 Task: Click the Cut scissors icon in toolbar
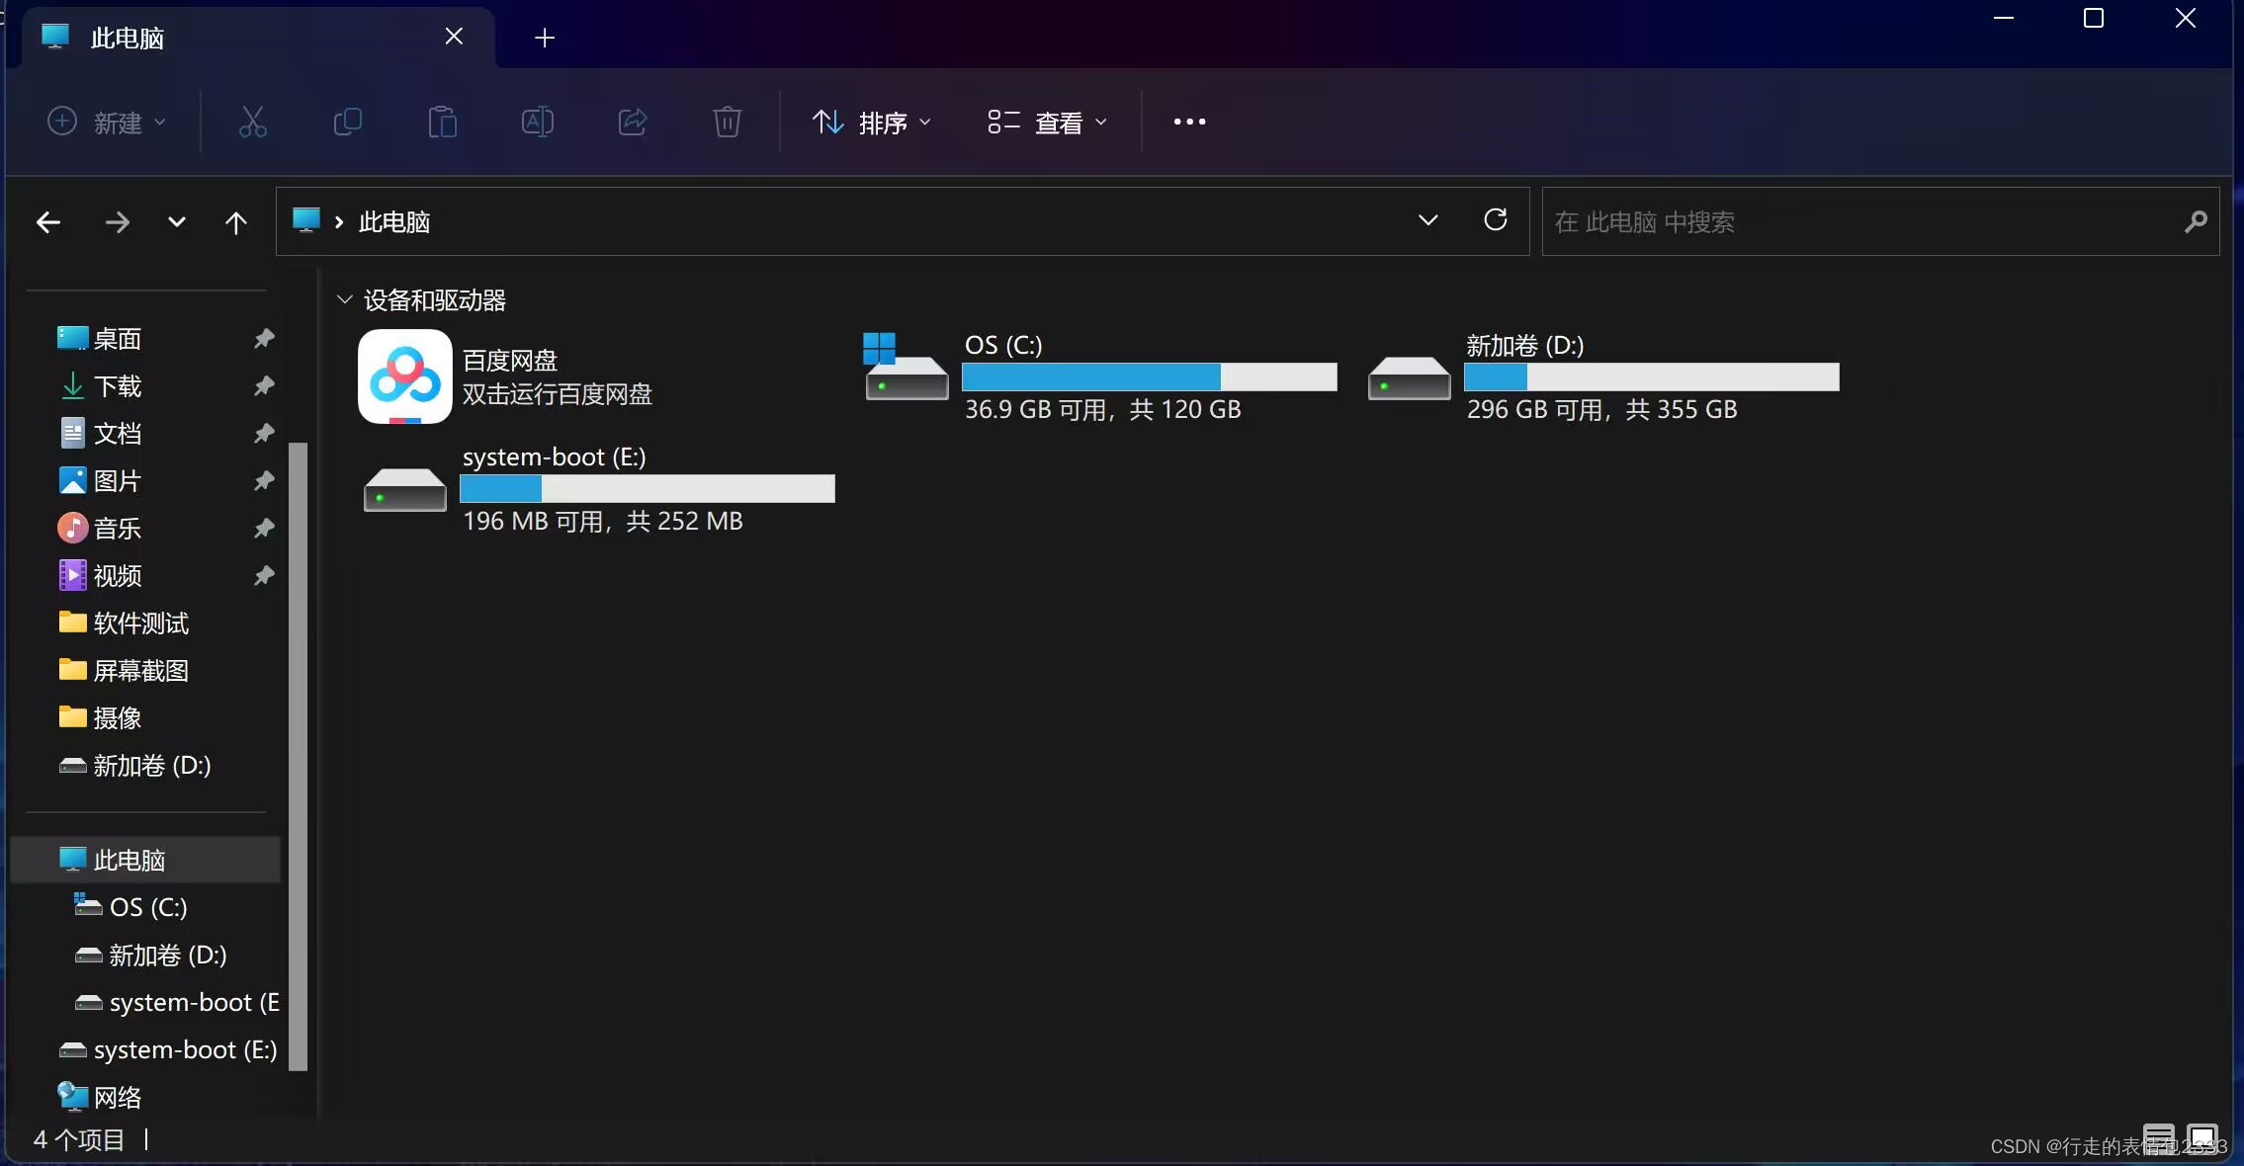point(253,122)
